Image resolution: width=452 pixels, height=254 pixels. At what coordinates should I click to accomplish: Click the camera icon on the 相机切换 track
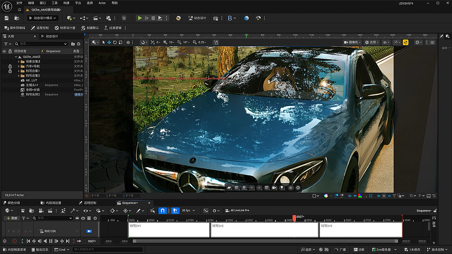89,231
